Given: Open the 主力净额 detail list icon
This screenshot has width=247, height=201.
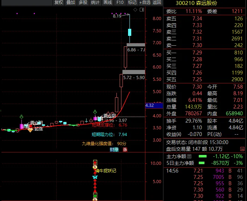Looking at the screenshot, I should (190, 156).
